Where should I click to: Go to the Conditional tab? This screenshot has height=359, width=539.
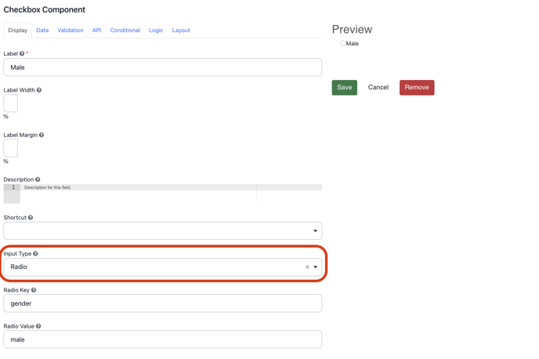pyautogui.click(x=125, y=31)
